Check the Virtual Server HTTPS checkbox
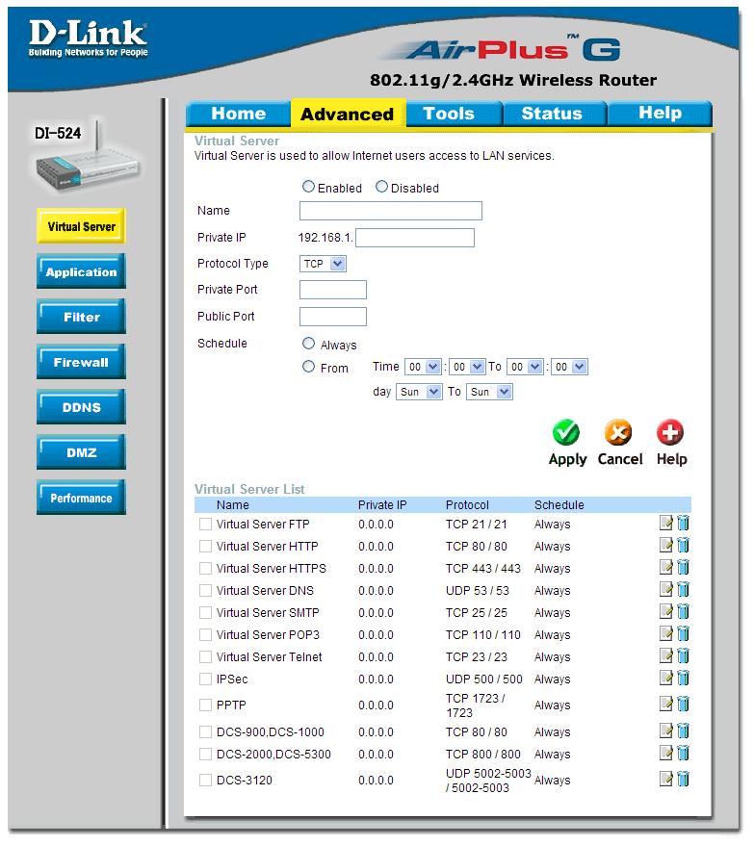Viewport: 754px width, 846px height. click(x=205, y=569)
